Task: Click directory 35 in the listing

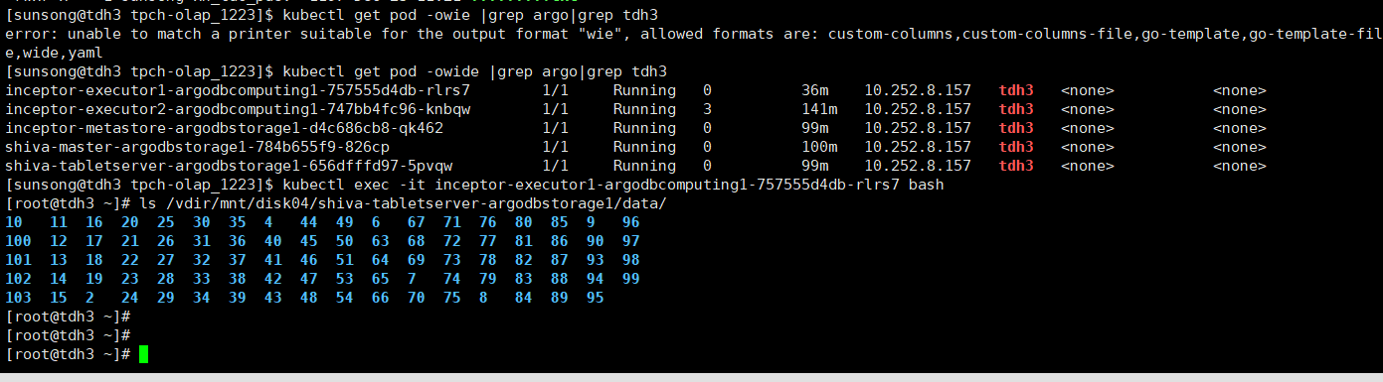Action: coord(238,222)
